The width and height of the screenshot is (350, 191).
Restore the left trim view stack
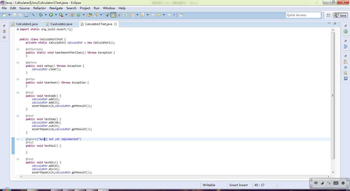click(4, 26)
